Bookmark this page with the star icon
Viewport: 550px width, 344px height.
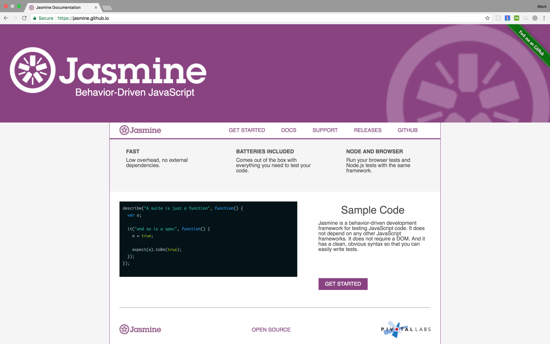pos(487,18)
